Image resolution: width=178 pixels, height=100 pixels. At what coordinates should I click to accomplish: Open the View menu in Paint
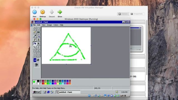tap(43, 25)
